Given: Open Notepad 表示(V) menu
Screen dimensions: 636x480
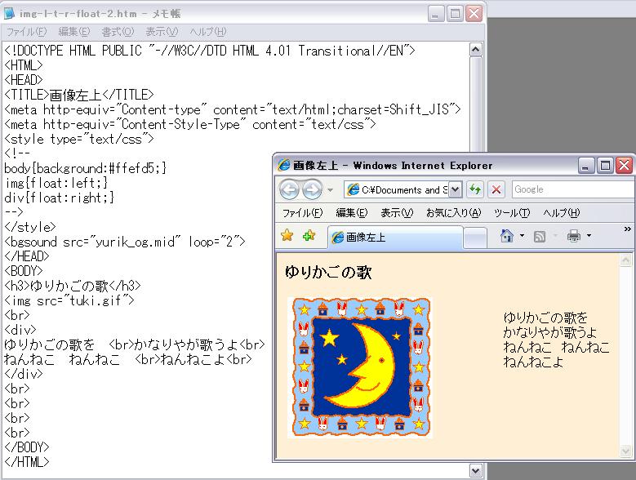Looking at the screenshot, I should 162,32.
